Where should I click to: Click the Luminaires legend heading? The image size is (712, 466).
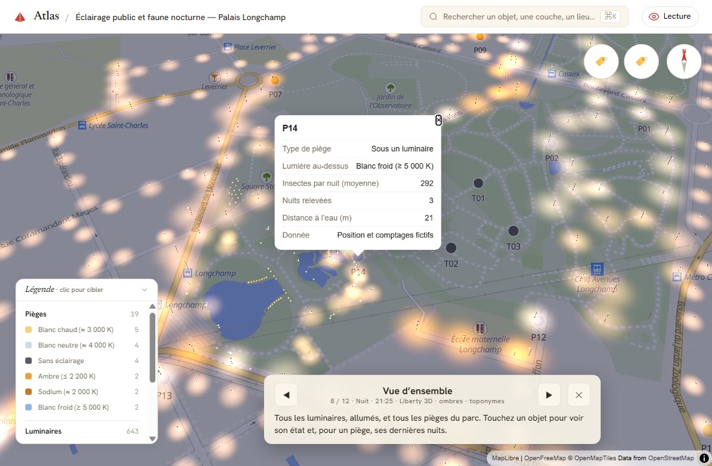pyautogui.click(x=43, y=431)
